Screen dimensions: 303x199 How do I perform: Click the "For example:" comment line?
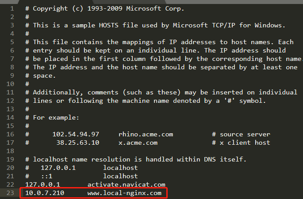pos(54,117)
